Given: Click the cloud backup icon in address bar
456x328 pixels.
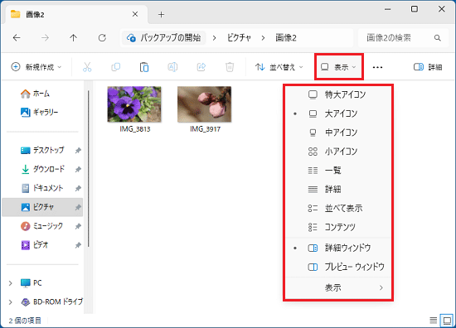Looking at the screenshot, I should 131,38.
